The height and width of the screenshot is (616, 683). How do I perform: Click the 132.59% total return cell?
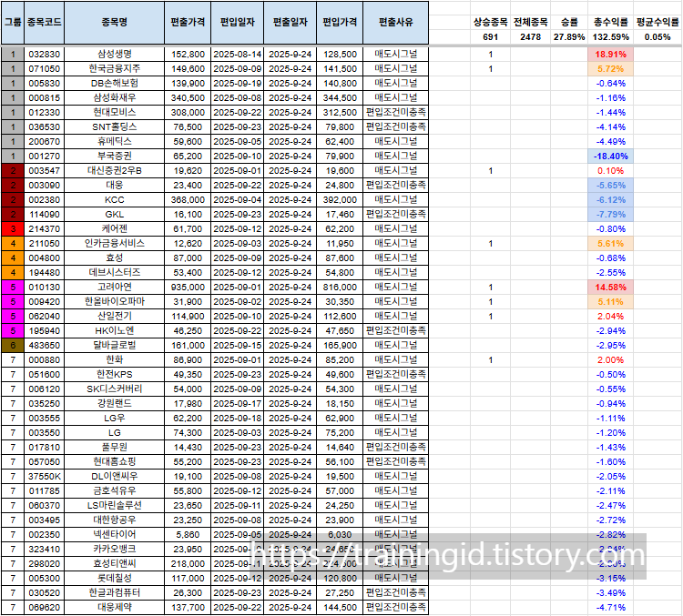pyautogui.click(x=611, y=37)
